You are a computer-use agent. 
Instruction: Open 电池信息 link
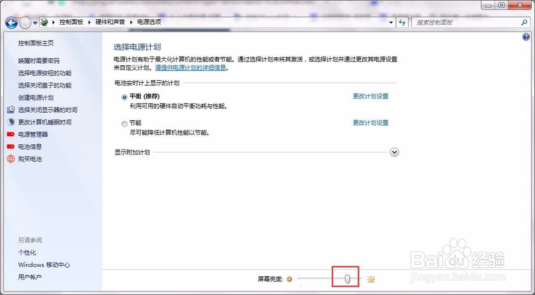click(30, 146)
